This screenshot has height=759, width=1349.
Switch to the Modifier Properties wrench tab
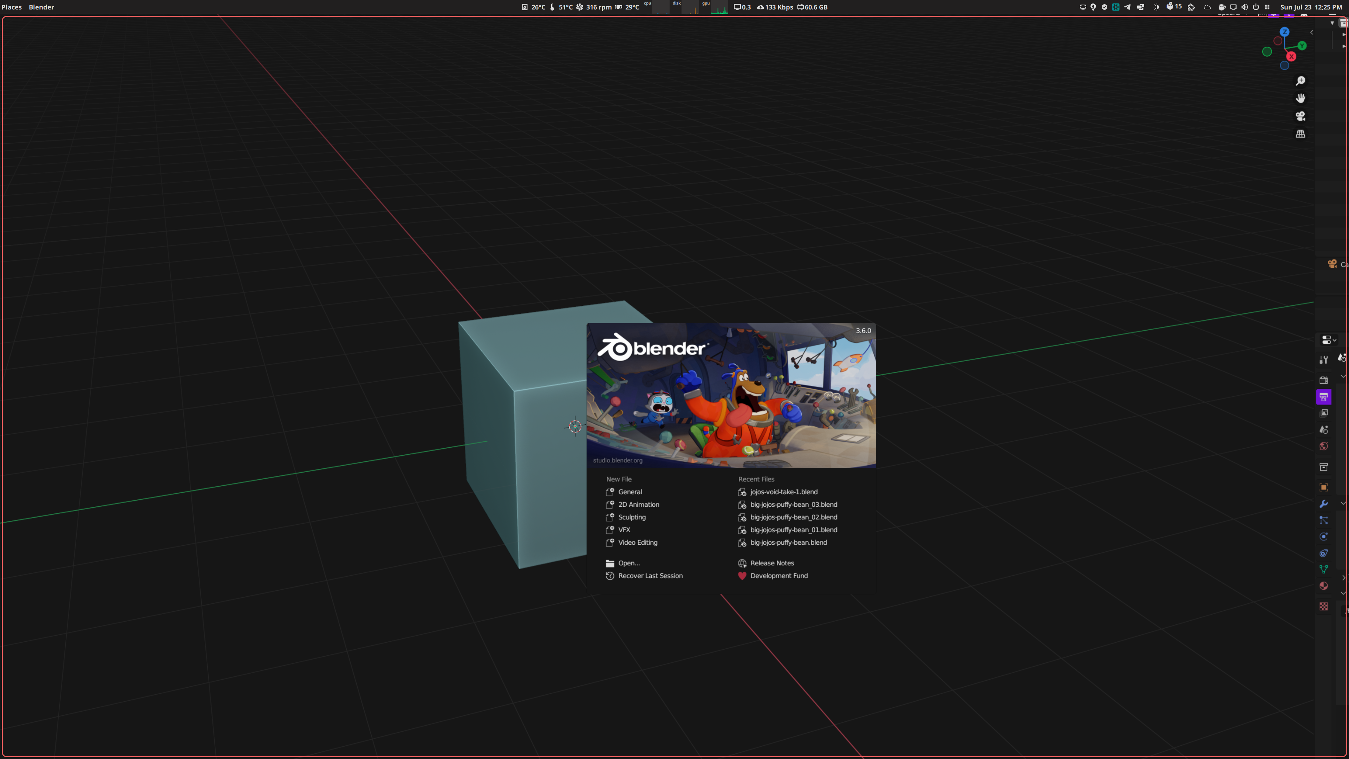tap(1323, 504)
